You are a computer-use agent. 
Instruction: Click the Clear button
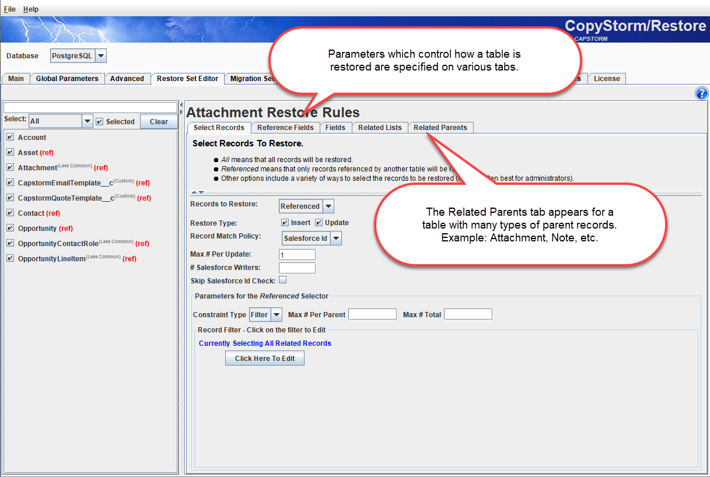159,121
